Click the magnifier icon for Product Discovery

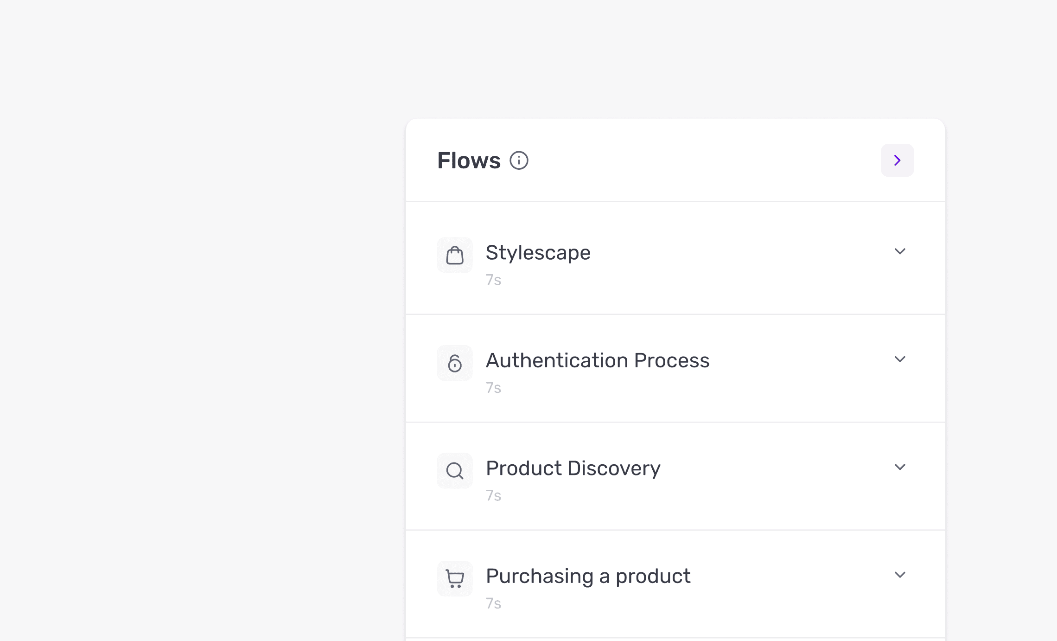(x=455, y=471)
